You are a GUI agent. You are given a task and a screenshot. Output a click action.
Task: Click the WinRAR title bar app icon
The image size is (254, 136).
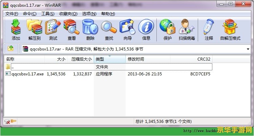pyautogui.click(x=6, y=5)
